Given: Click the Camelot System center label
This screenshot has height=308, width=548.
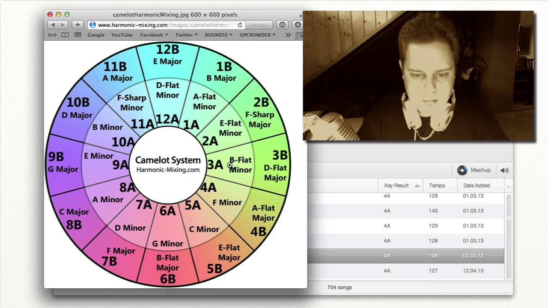Looking at the screenshot, I should coord(168,164).
